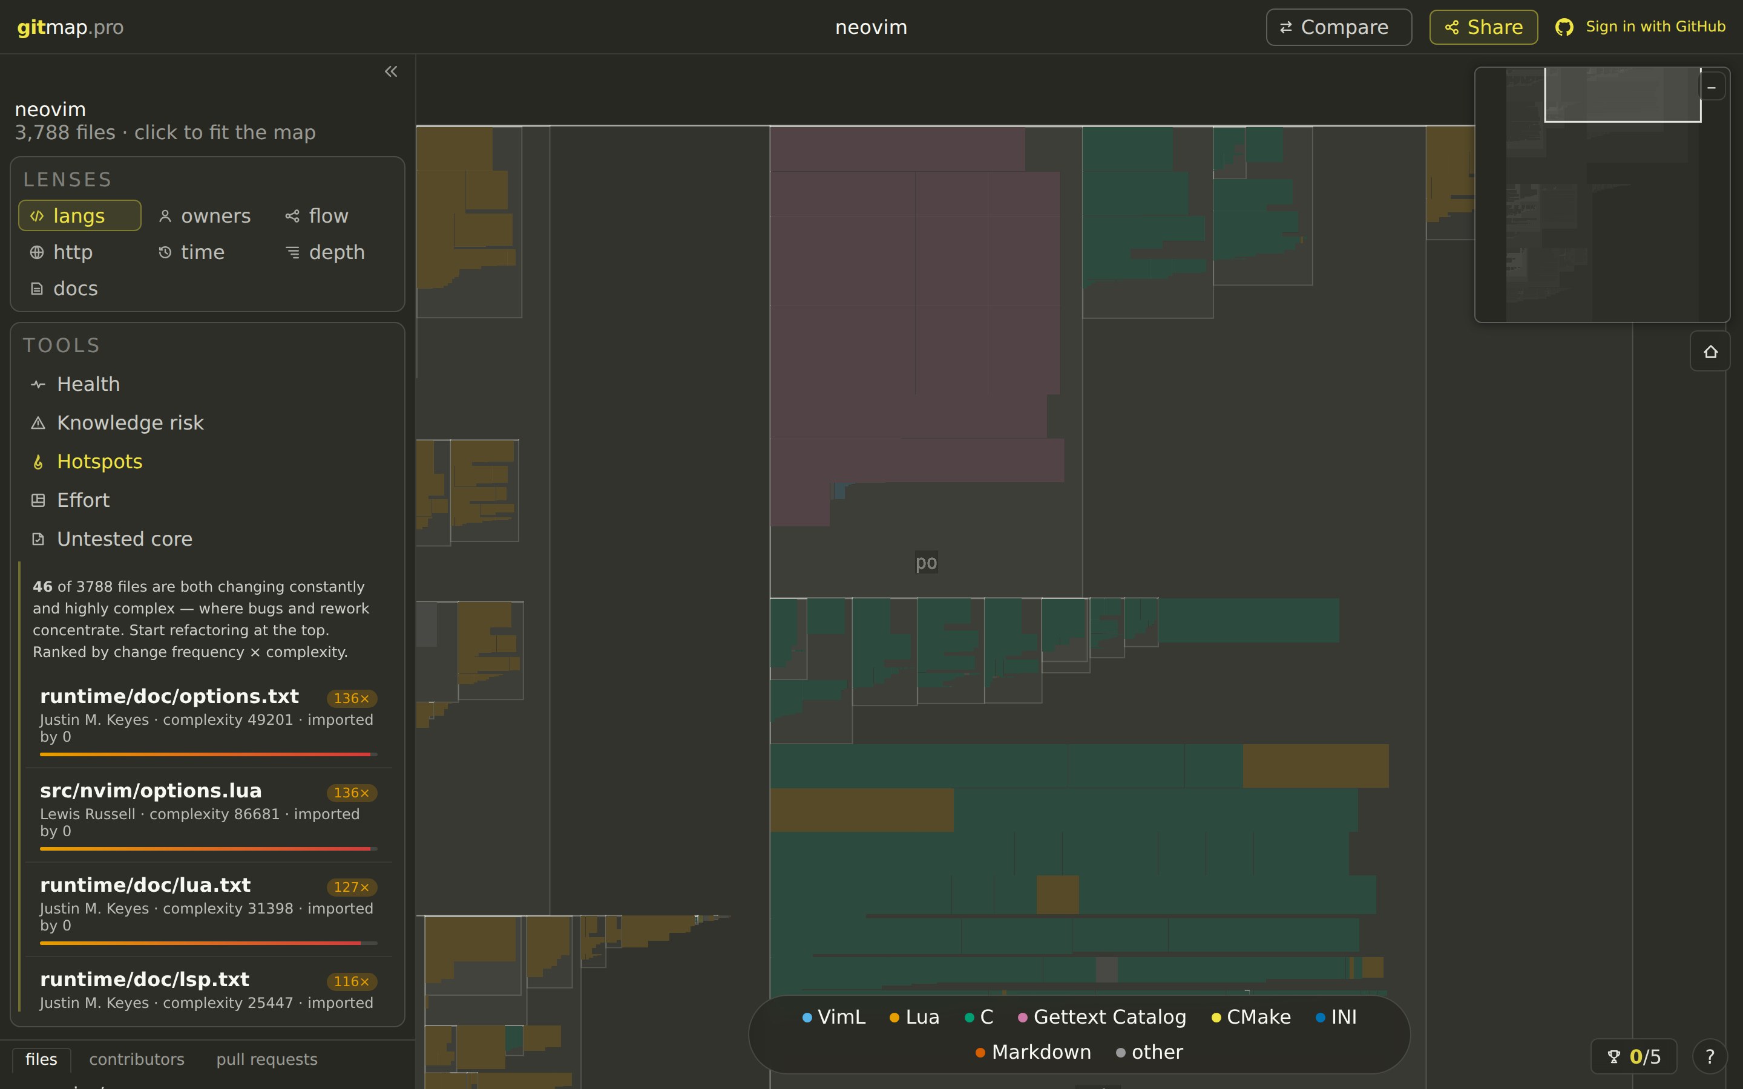Open the Health tool
This screenshot has width=1743, height=1089.
pyautogui.click(x=208, y=384)
